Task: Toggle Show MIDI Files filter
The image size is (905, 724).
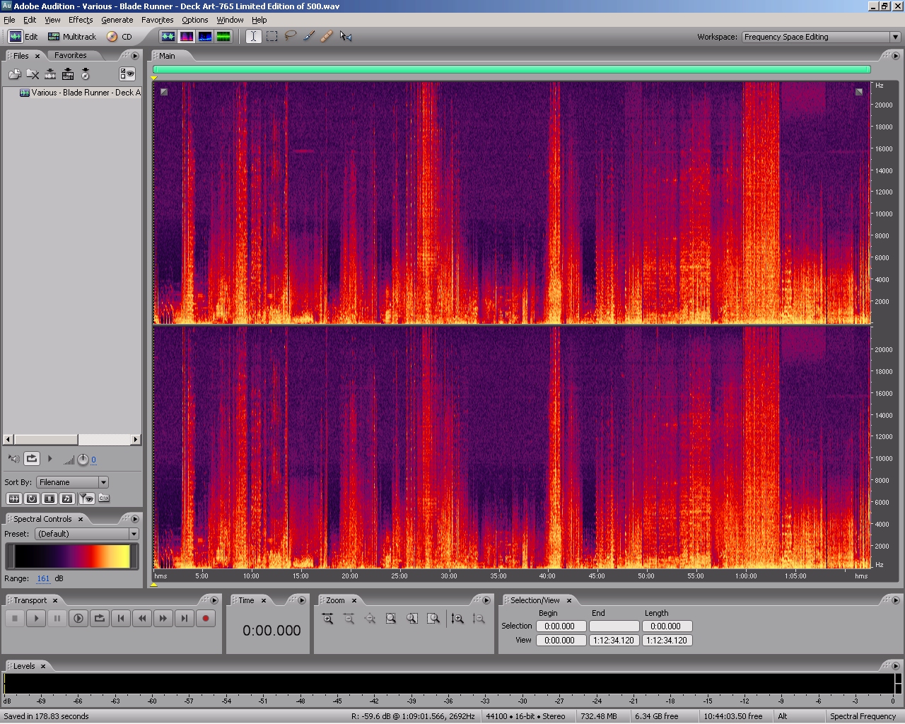Action: (x=67, y=498)
